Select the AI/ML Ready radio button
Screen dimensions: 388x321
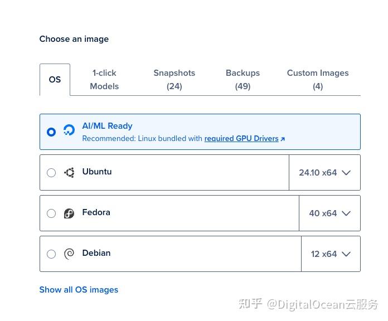51,132
